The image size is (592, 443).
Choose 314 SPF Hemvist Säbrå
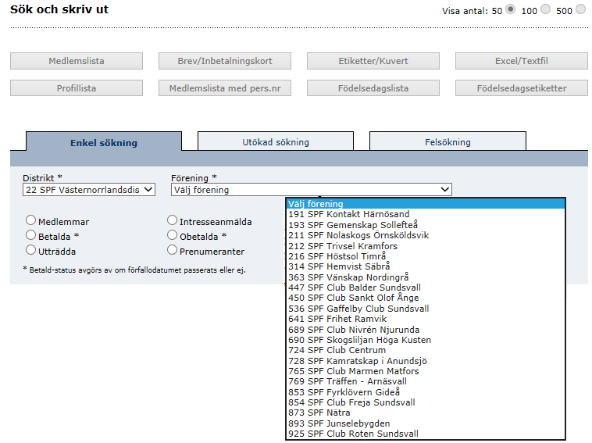426,266
